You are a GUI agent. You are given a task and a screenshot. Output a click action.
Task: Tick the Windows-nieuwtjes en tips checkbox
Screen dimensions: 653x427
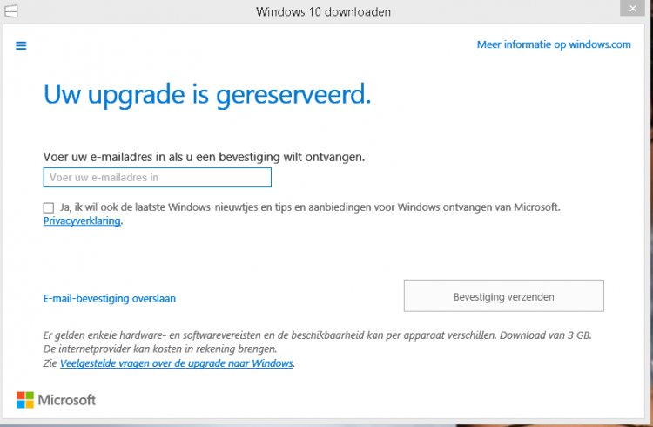pyautogui.click(x=49, y=207)
